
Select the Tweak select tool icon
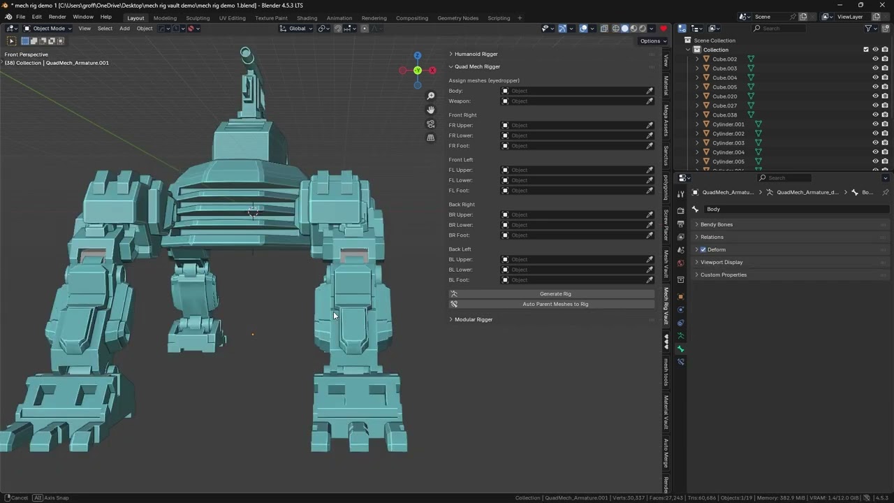[11, 41]
